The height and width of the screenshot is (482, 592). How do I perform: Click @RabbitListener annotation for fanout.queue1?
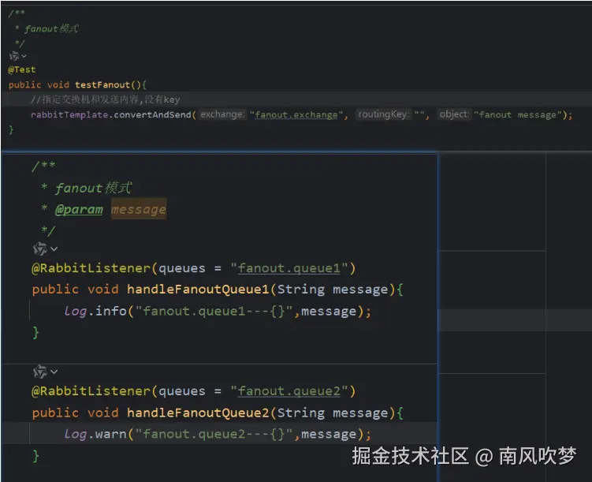click(91, 268)
